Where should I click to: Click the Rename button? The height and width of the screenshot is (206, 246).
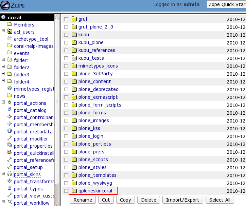pos(83,200)
